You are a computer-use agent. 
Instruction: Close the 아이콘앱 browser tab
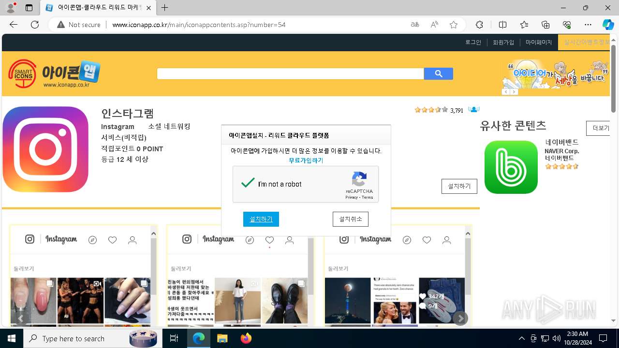148,8
